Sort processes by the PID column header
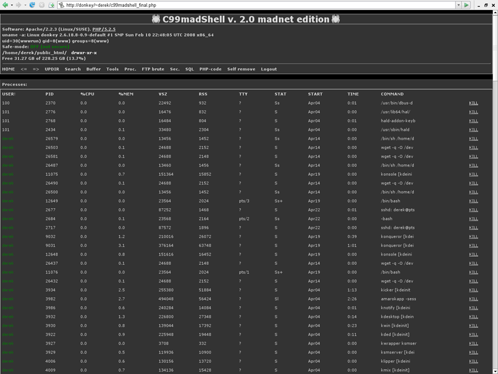The height and width of the screenshot is (374, 498). pyautogui.click(x=50, y=94)
